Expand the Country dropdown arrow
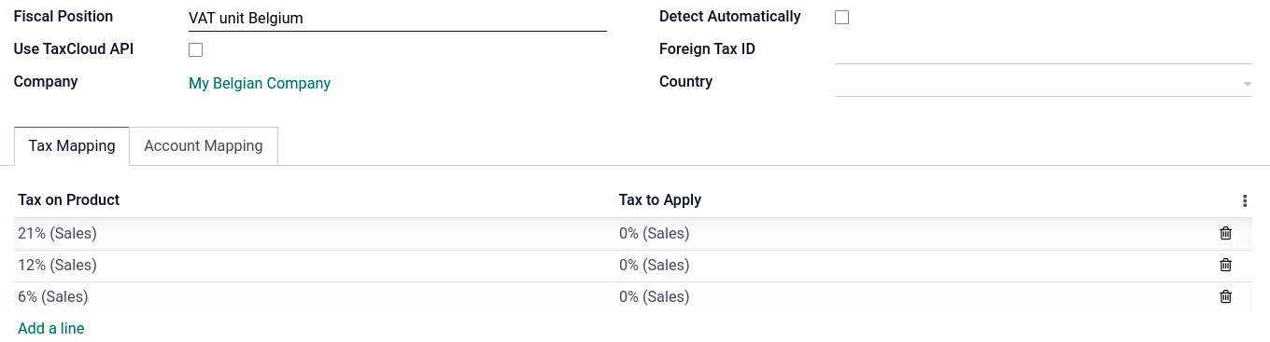The height and width of the screenshot is (342, 1270). [x=1247, y=84]
